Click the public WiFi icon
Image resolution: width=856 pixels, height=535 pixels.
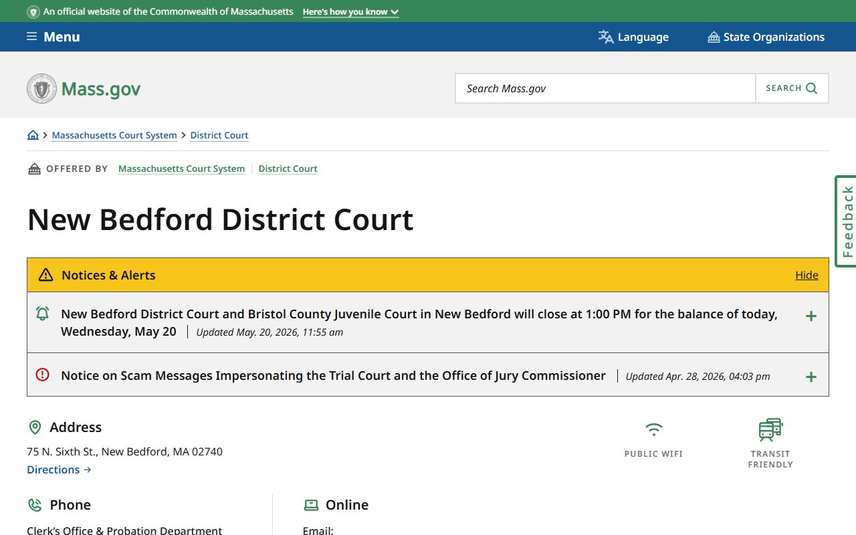point(653,429)
